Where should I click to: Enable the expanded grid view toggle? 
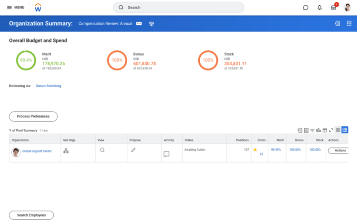tap(345, 130)
